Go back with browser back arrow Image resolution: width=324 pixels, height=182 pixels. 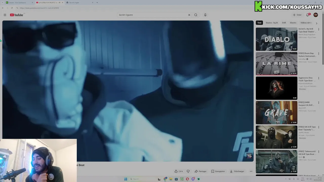pyautogui.click(x=3, y=8)
